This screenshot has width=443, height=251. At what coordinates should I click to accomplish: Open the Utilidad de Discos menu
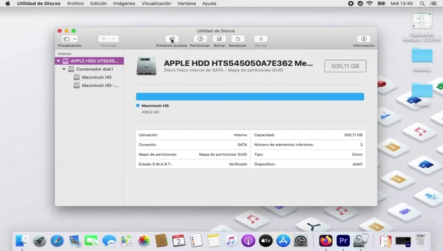coord(39,3)
